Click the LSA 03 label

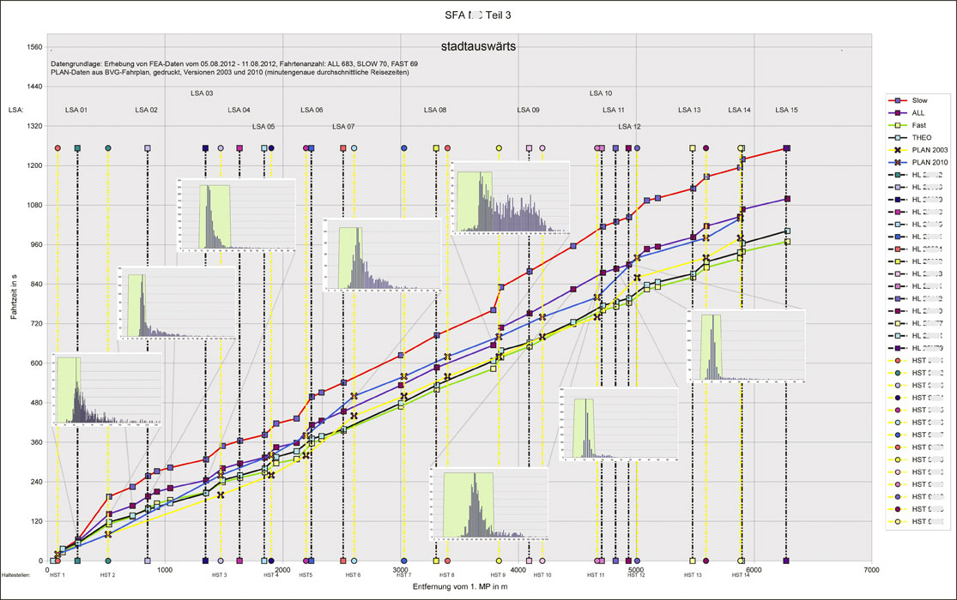(x=202, y=93)
